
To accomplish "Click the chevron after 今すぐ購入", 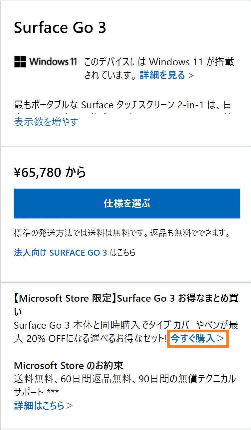I will click(x=220, y=339).
